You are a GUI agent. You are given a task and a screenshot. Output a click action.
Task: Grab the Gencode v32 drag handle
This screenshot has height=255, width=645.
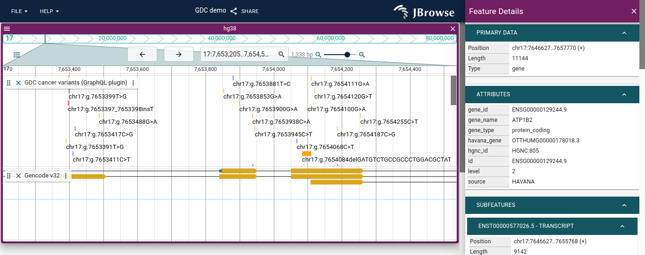(x=8, y=176)
